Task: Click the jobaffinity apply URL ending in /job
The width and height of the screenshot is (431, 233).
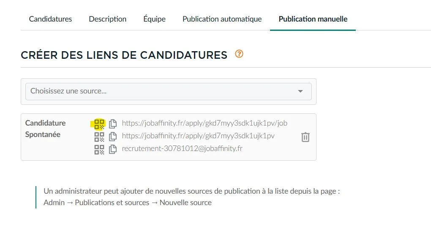Action: [205, 123]
